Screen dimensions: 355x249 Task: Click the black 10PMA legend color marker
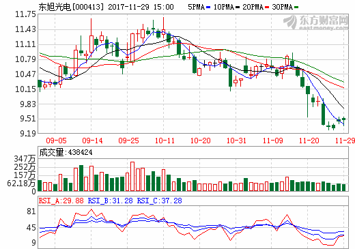pos(238,8)
